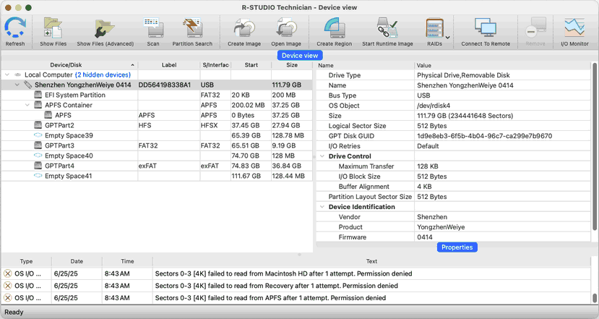Screen dimensions: 599x319
Task: Click the Open Image icon
Action: tap(286, 28)
